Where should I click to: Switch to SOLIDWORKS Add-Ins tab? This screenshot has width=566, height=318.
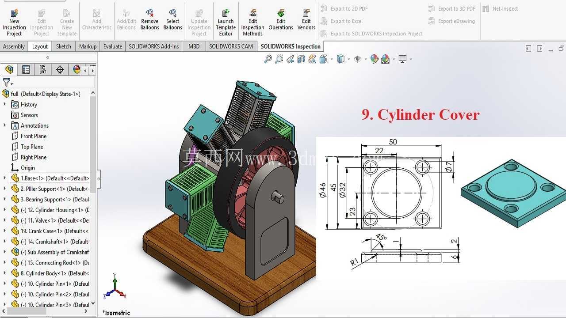[x=154, y=46]
